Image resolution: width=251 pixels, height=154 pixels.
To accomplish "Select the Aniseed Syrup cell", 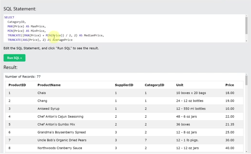I will click(x=48, y=109).
